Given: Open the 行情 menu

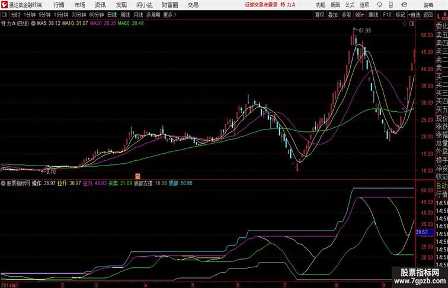Looking at the screenshot, I should coord(59,5).
